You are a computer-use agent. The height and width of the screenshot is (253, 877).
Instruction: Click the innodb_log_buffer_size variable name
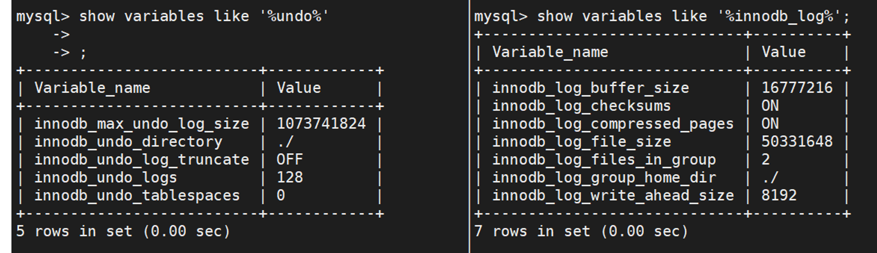point(591,88)
